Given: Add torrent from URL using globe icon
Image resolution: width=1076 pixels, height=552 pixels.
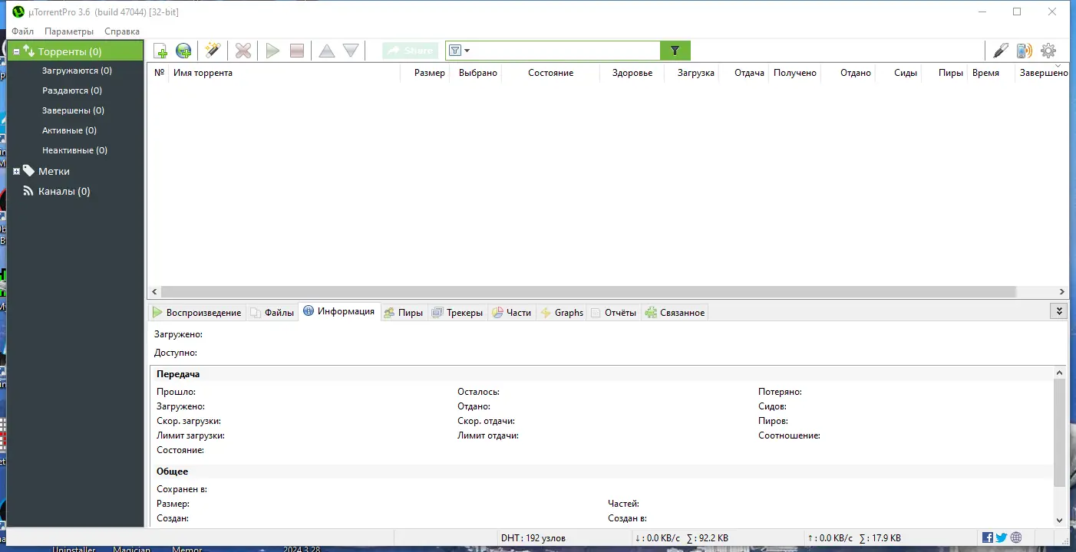Looking at the screenshot, I should (183, 50).
